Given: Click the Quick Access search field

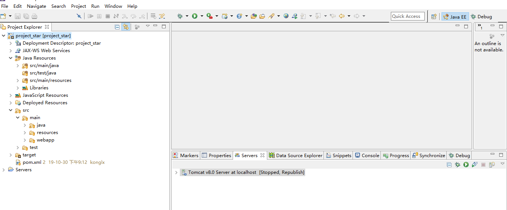Looking at the screenshot, I should tap(407, 16).
